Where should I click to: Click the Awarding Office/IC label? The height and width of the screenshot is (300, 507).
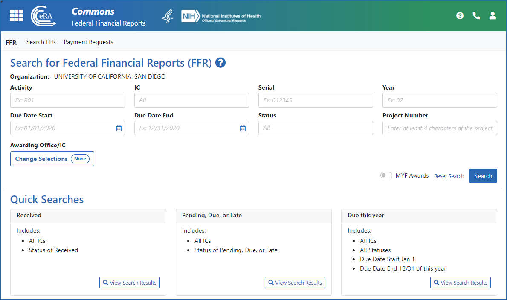pyautogui.click(x=38, y=145)
